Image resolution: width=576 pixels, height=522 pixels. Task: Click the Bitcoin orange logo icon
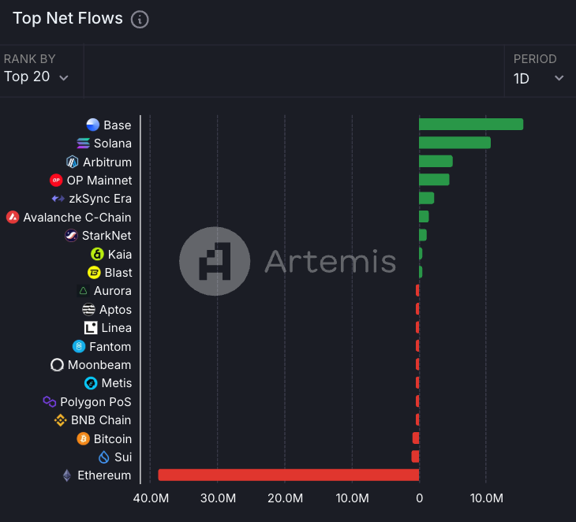coord(83,438)
